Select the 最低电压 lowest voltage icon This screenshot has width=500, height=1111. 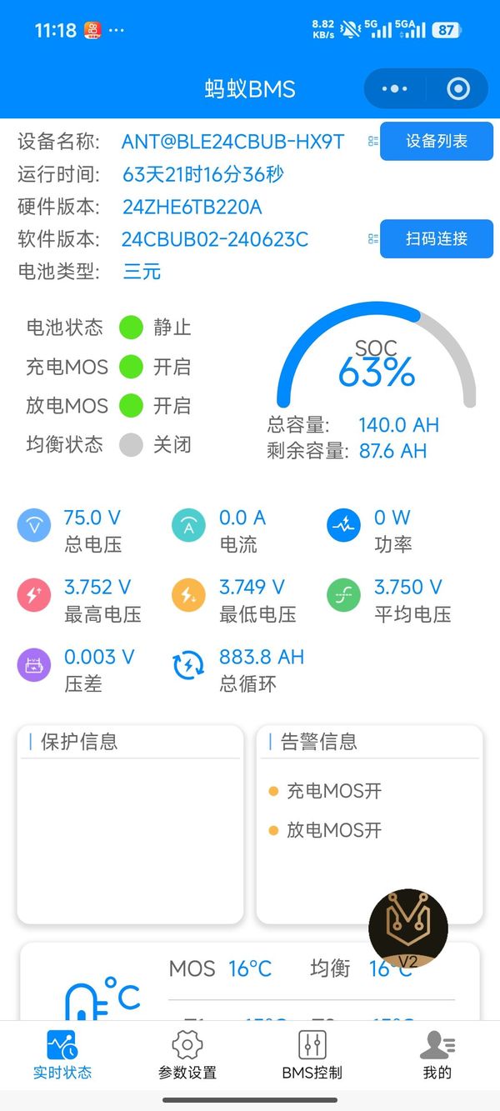pyautogui.click(x=188, y=596)
